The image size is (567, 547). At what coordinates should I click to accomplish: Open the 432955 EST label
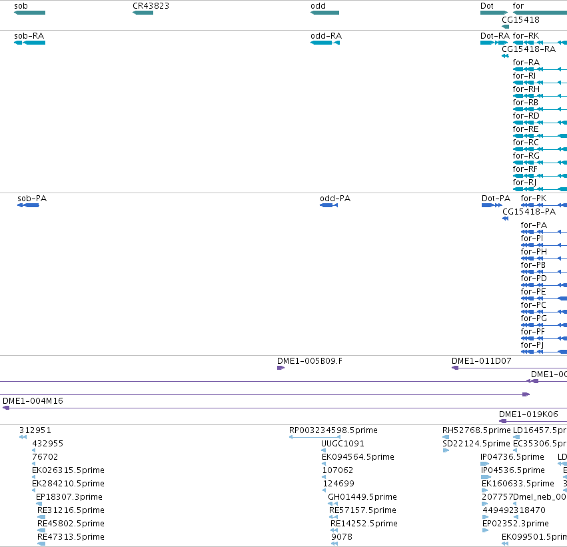[x=48, y=444]
